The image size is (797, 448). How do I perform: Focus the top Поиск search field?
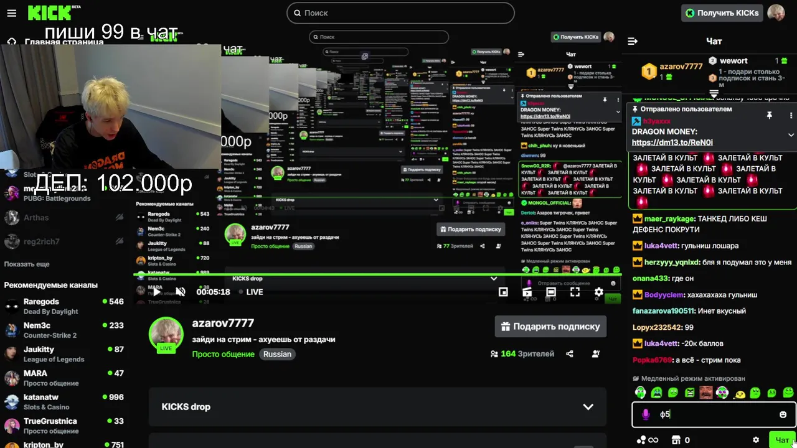[x=400, y=12]
